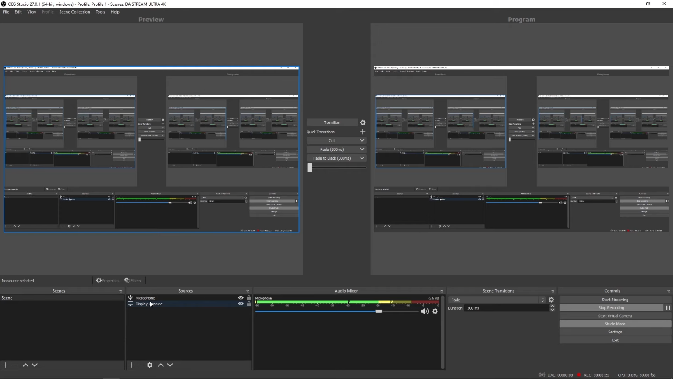Screen dimensions: 673x379
Task: Open source properties gear in Sources toolbar
Action: (150, 365)
